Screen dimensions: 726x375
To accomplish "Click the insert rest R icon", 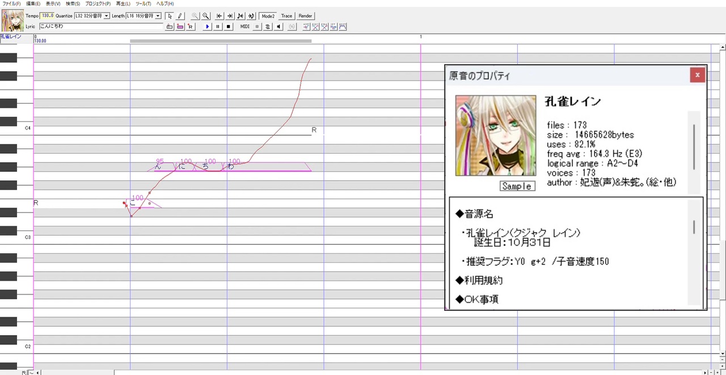I will tap(191, 27).
